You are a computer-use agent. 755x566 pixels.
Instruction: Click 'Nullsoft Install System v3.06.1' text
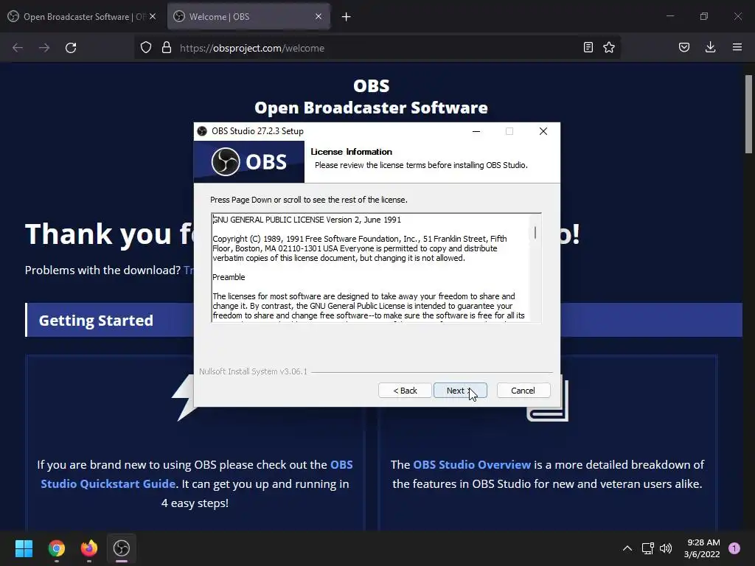point(254,371)
